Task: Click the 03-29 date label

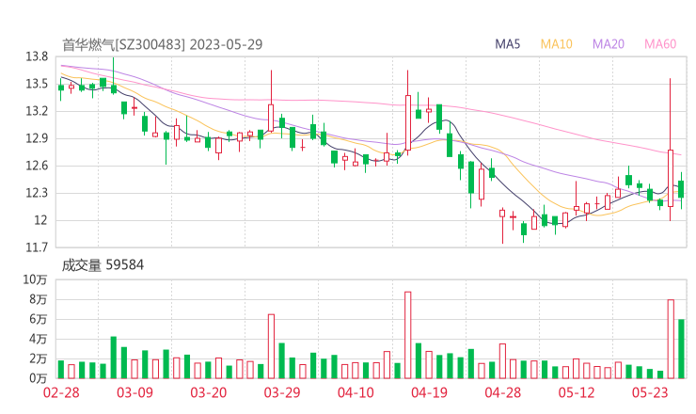Action: (281, 393)
